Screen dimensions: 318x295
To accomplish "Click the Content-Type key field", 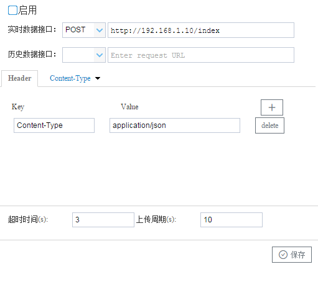I will (x=54, y=125).
